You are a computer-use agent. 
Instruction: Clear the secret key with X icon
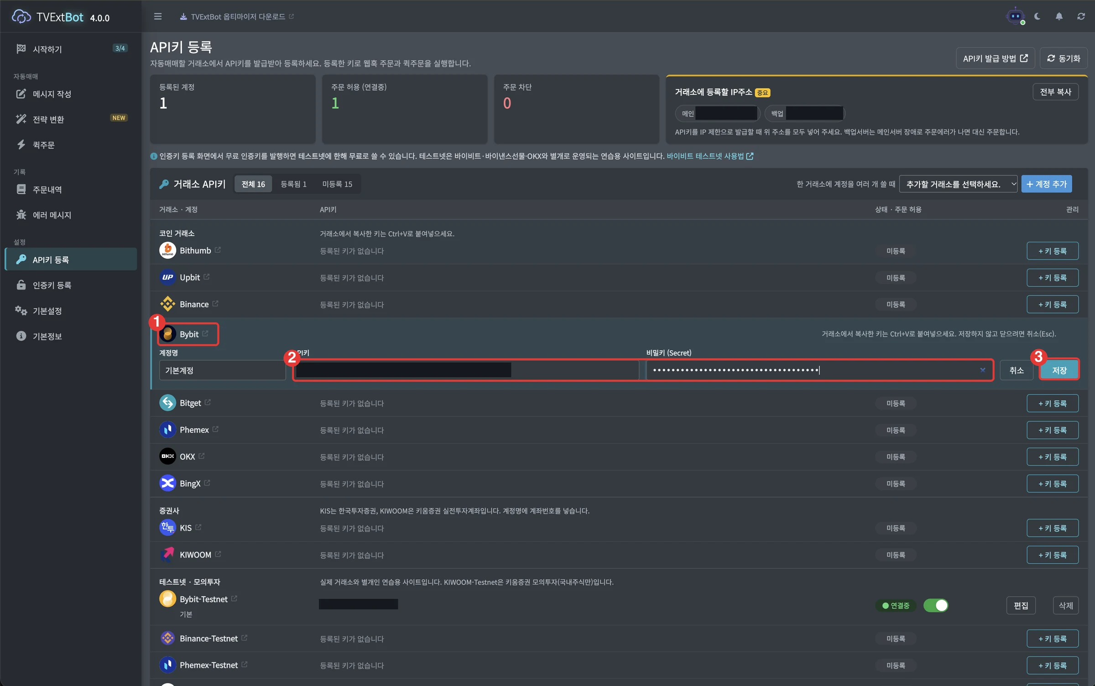point(983,370)
